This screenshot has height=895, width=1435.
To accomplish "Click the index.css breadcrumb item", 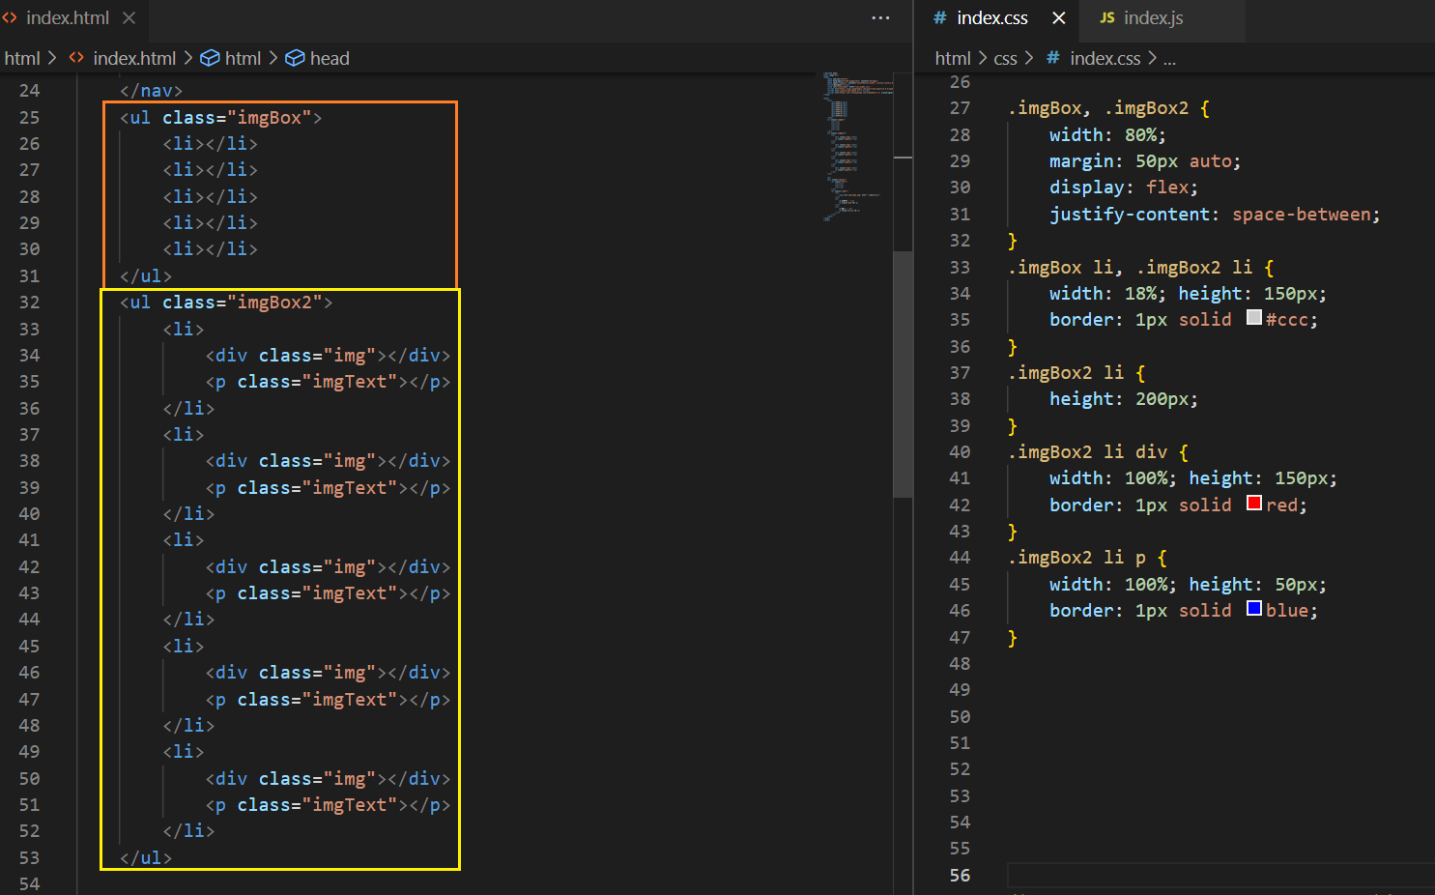I will 1105,59.
